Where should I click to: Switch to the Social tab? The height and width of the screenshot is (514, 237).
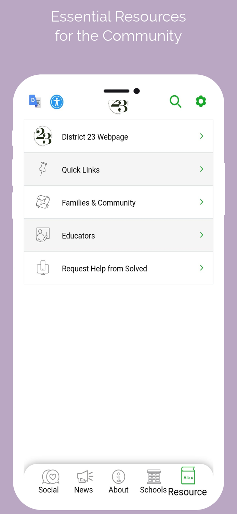pos(49,481)
